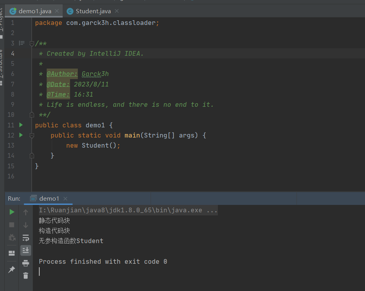Collapse the main method fold end at line 14

32,156
